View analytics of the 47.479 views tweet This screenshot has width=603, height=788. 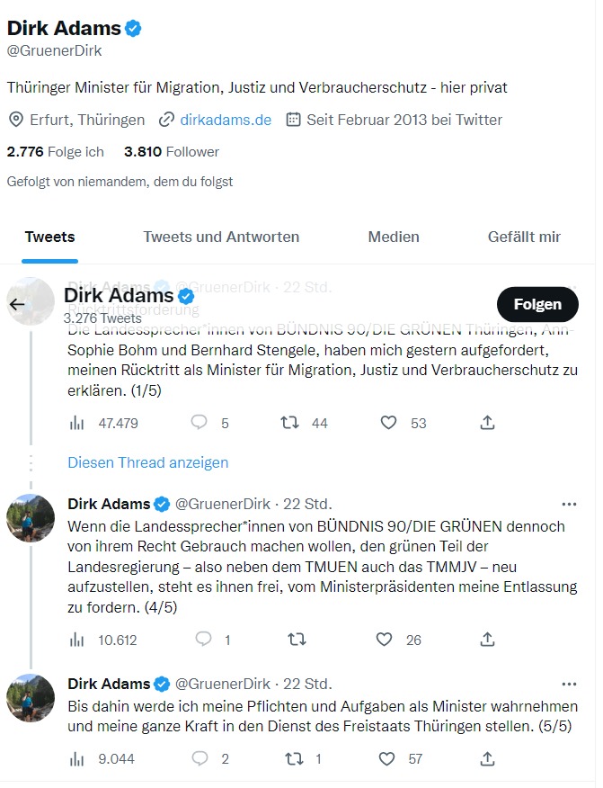pyautogui.click(x=77, y=422)
